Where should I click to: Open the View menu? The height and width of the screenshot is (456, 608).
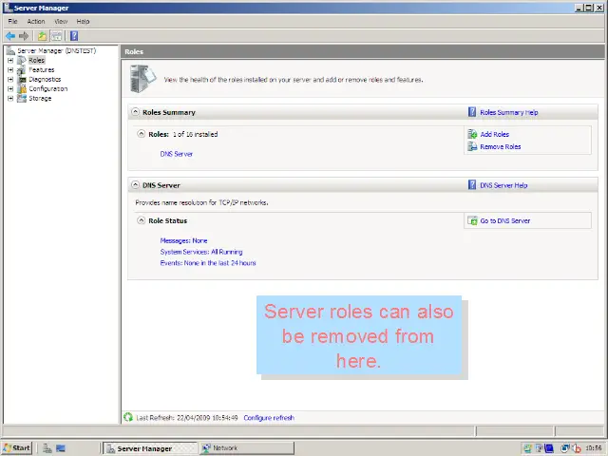click(61, 21)
